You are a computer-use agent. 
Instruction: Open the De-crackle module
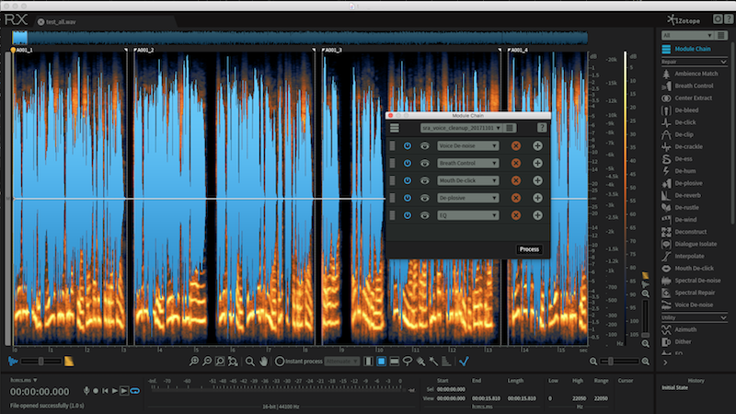point(683,147)
